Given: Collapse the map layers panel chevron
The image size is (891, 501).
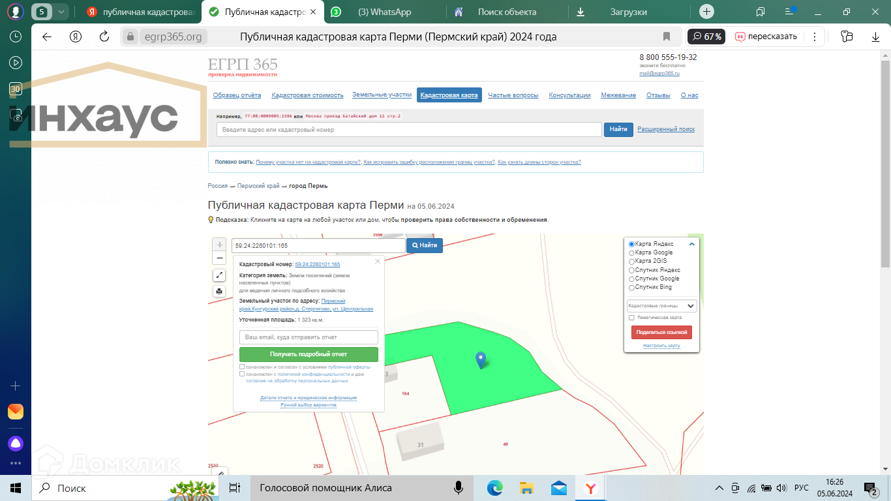Looking at the screenshot, I should [x=692, y=244].
